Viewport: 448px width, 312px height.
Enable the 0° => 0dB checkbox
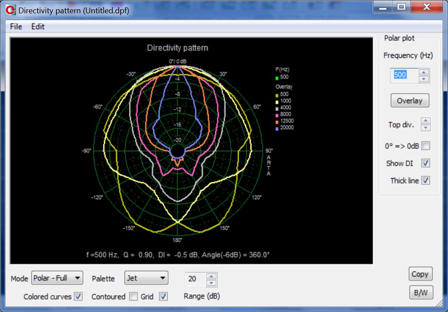pos(425,146)
